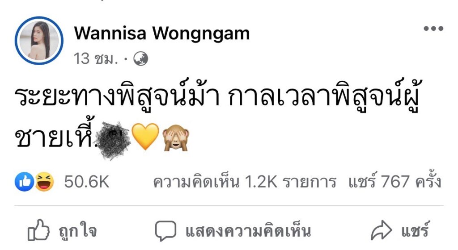Viewport: 458px width, 250px height.
Task: Open the ความคิดเห็น 1.2K รายการ comments list
Action: click(245, 182)
